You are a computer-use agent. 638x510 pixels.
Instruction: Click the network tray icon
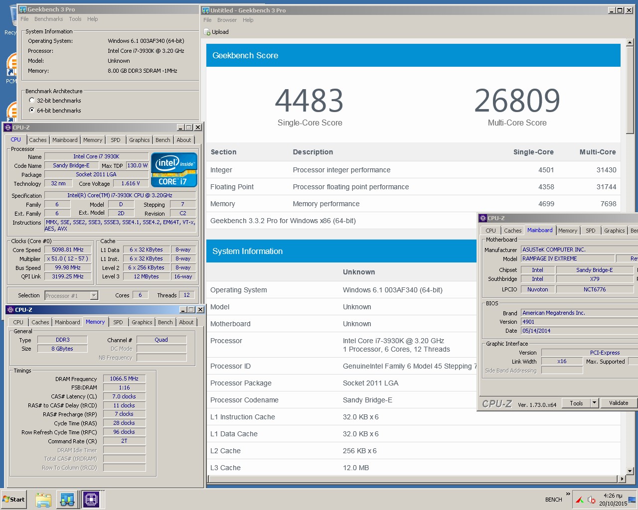632,500
